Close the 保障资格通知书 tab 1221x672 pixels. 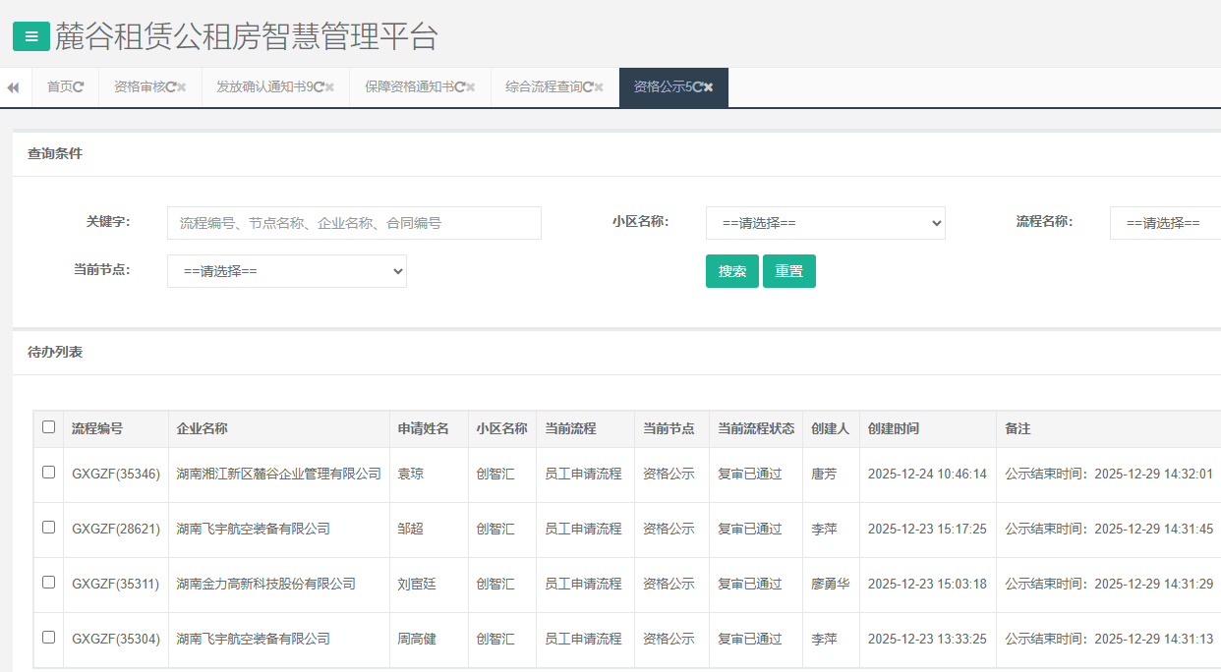pos(470,87)
